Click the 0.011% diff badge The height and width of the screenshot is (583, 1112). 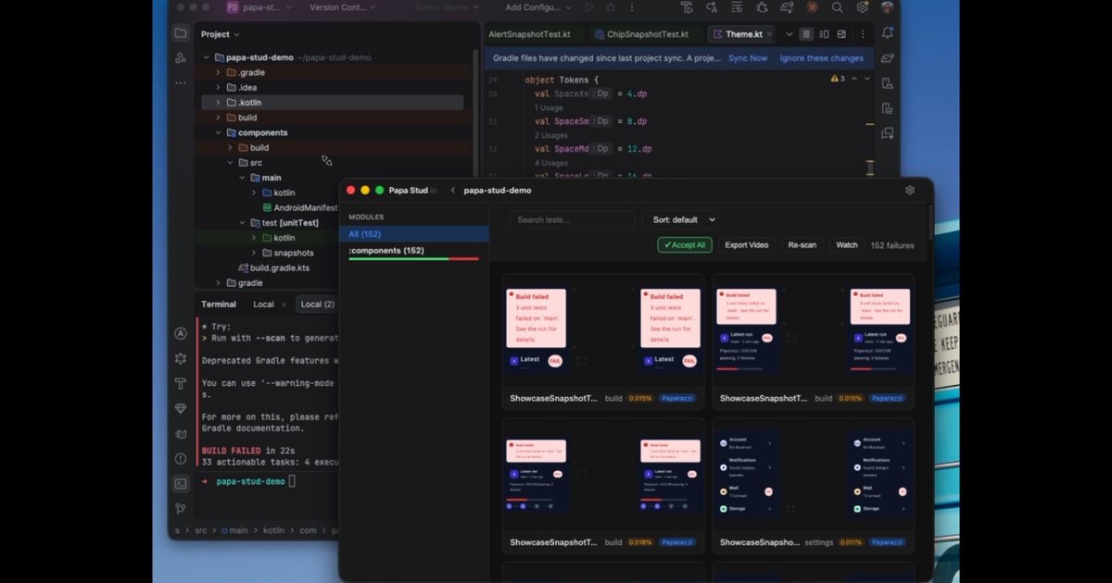(x=851, y=542)
